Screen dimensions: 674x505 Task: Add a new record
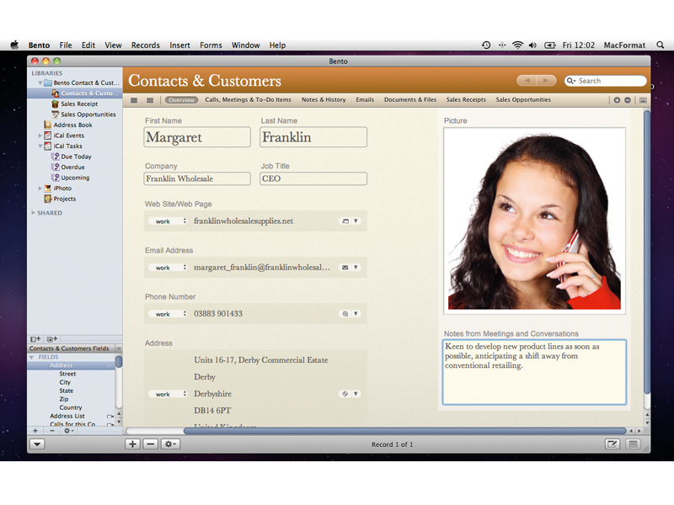pyautogui.click(x=133, y=444)
